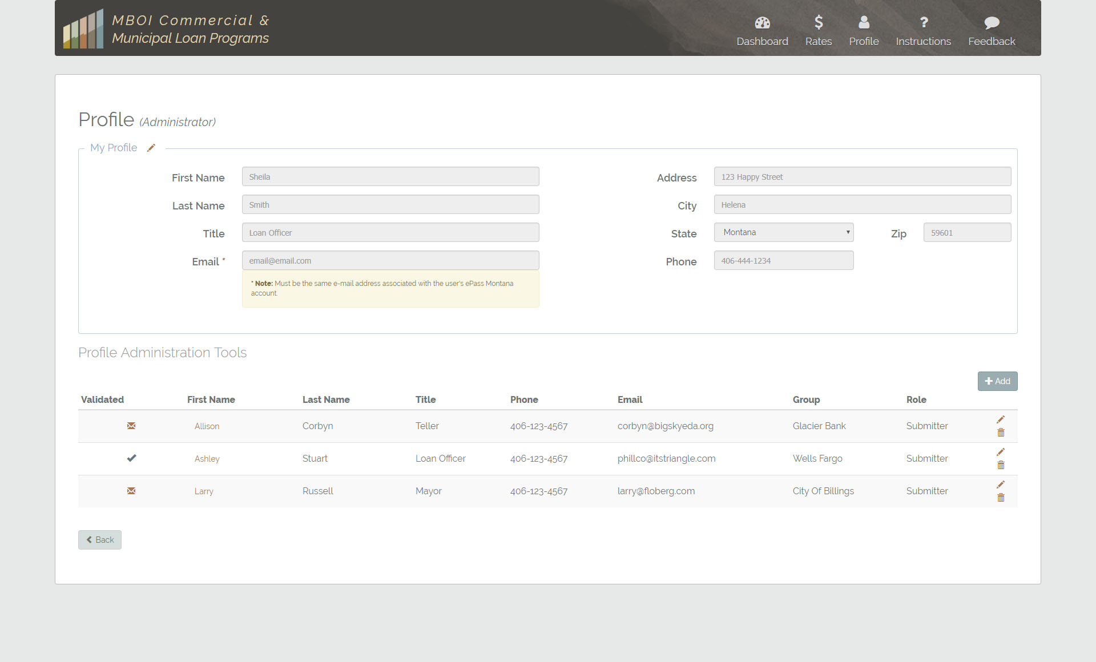Select the Russell last name cell

point(318,491)
